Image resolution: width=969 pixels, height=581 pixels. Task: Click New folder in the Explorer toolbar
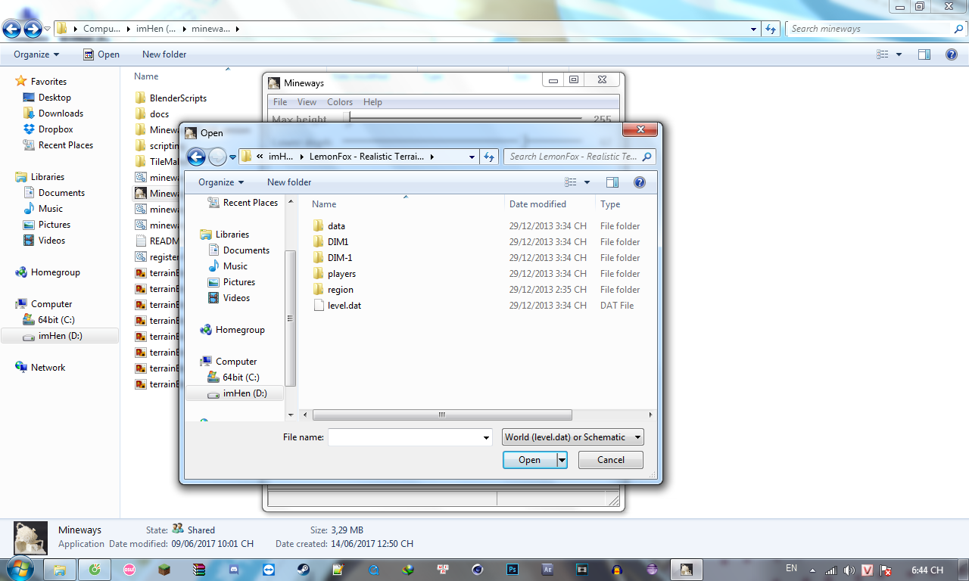tap(164, 54)
